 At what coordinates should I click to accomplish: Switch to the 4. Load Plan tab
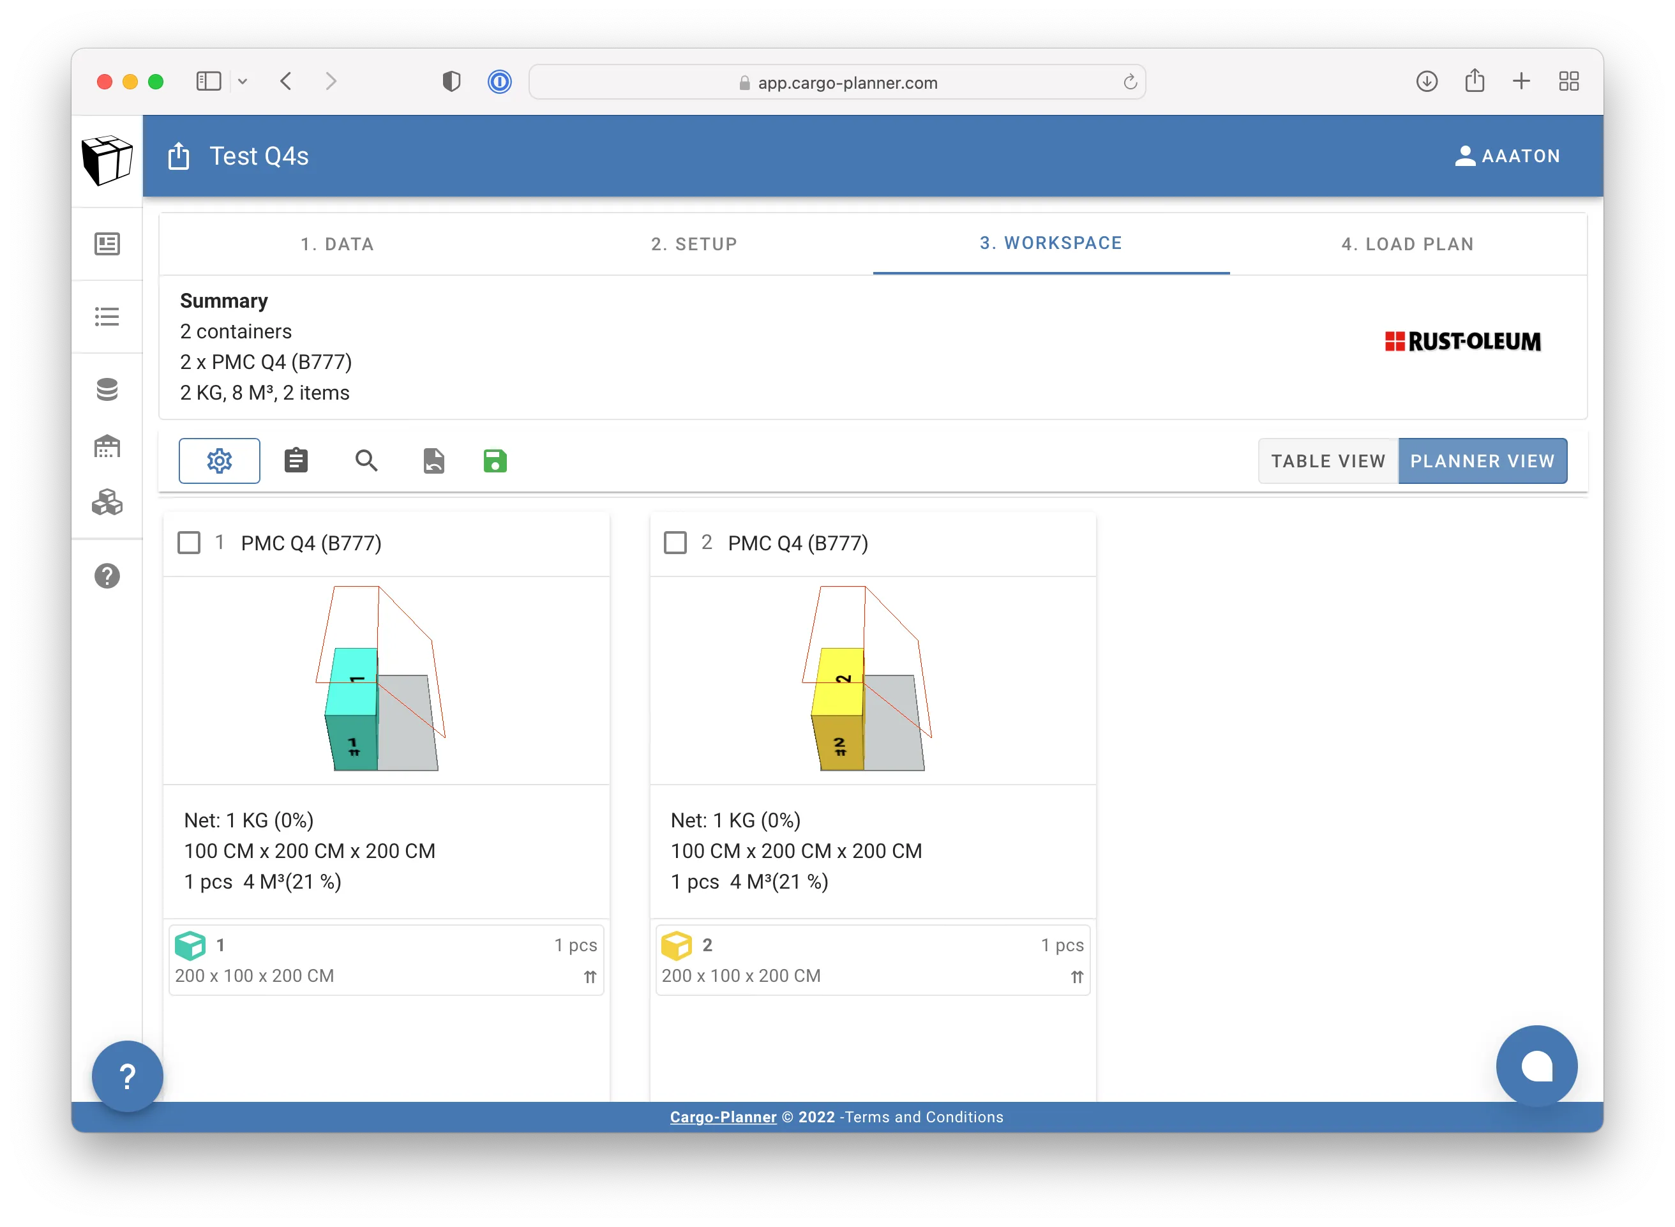[x=1407, y=244]
